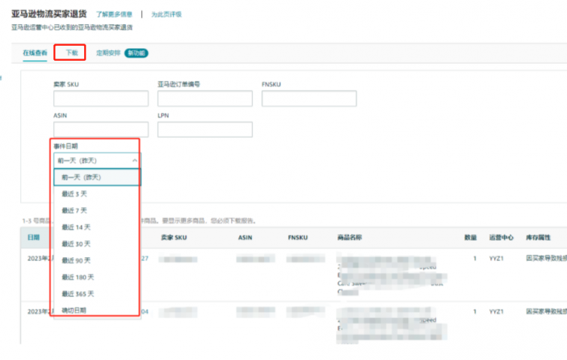Click the FNSKU table column header
567x360 pixels.
click(298, 237)
